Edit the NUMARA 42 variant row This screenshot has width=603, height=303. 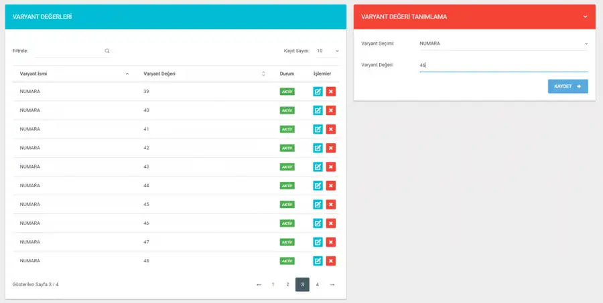(x=318, y=148)
